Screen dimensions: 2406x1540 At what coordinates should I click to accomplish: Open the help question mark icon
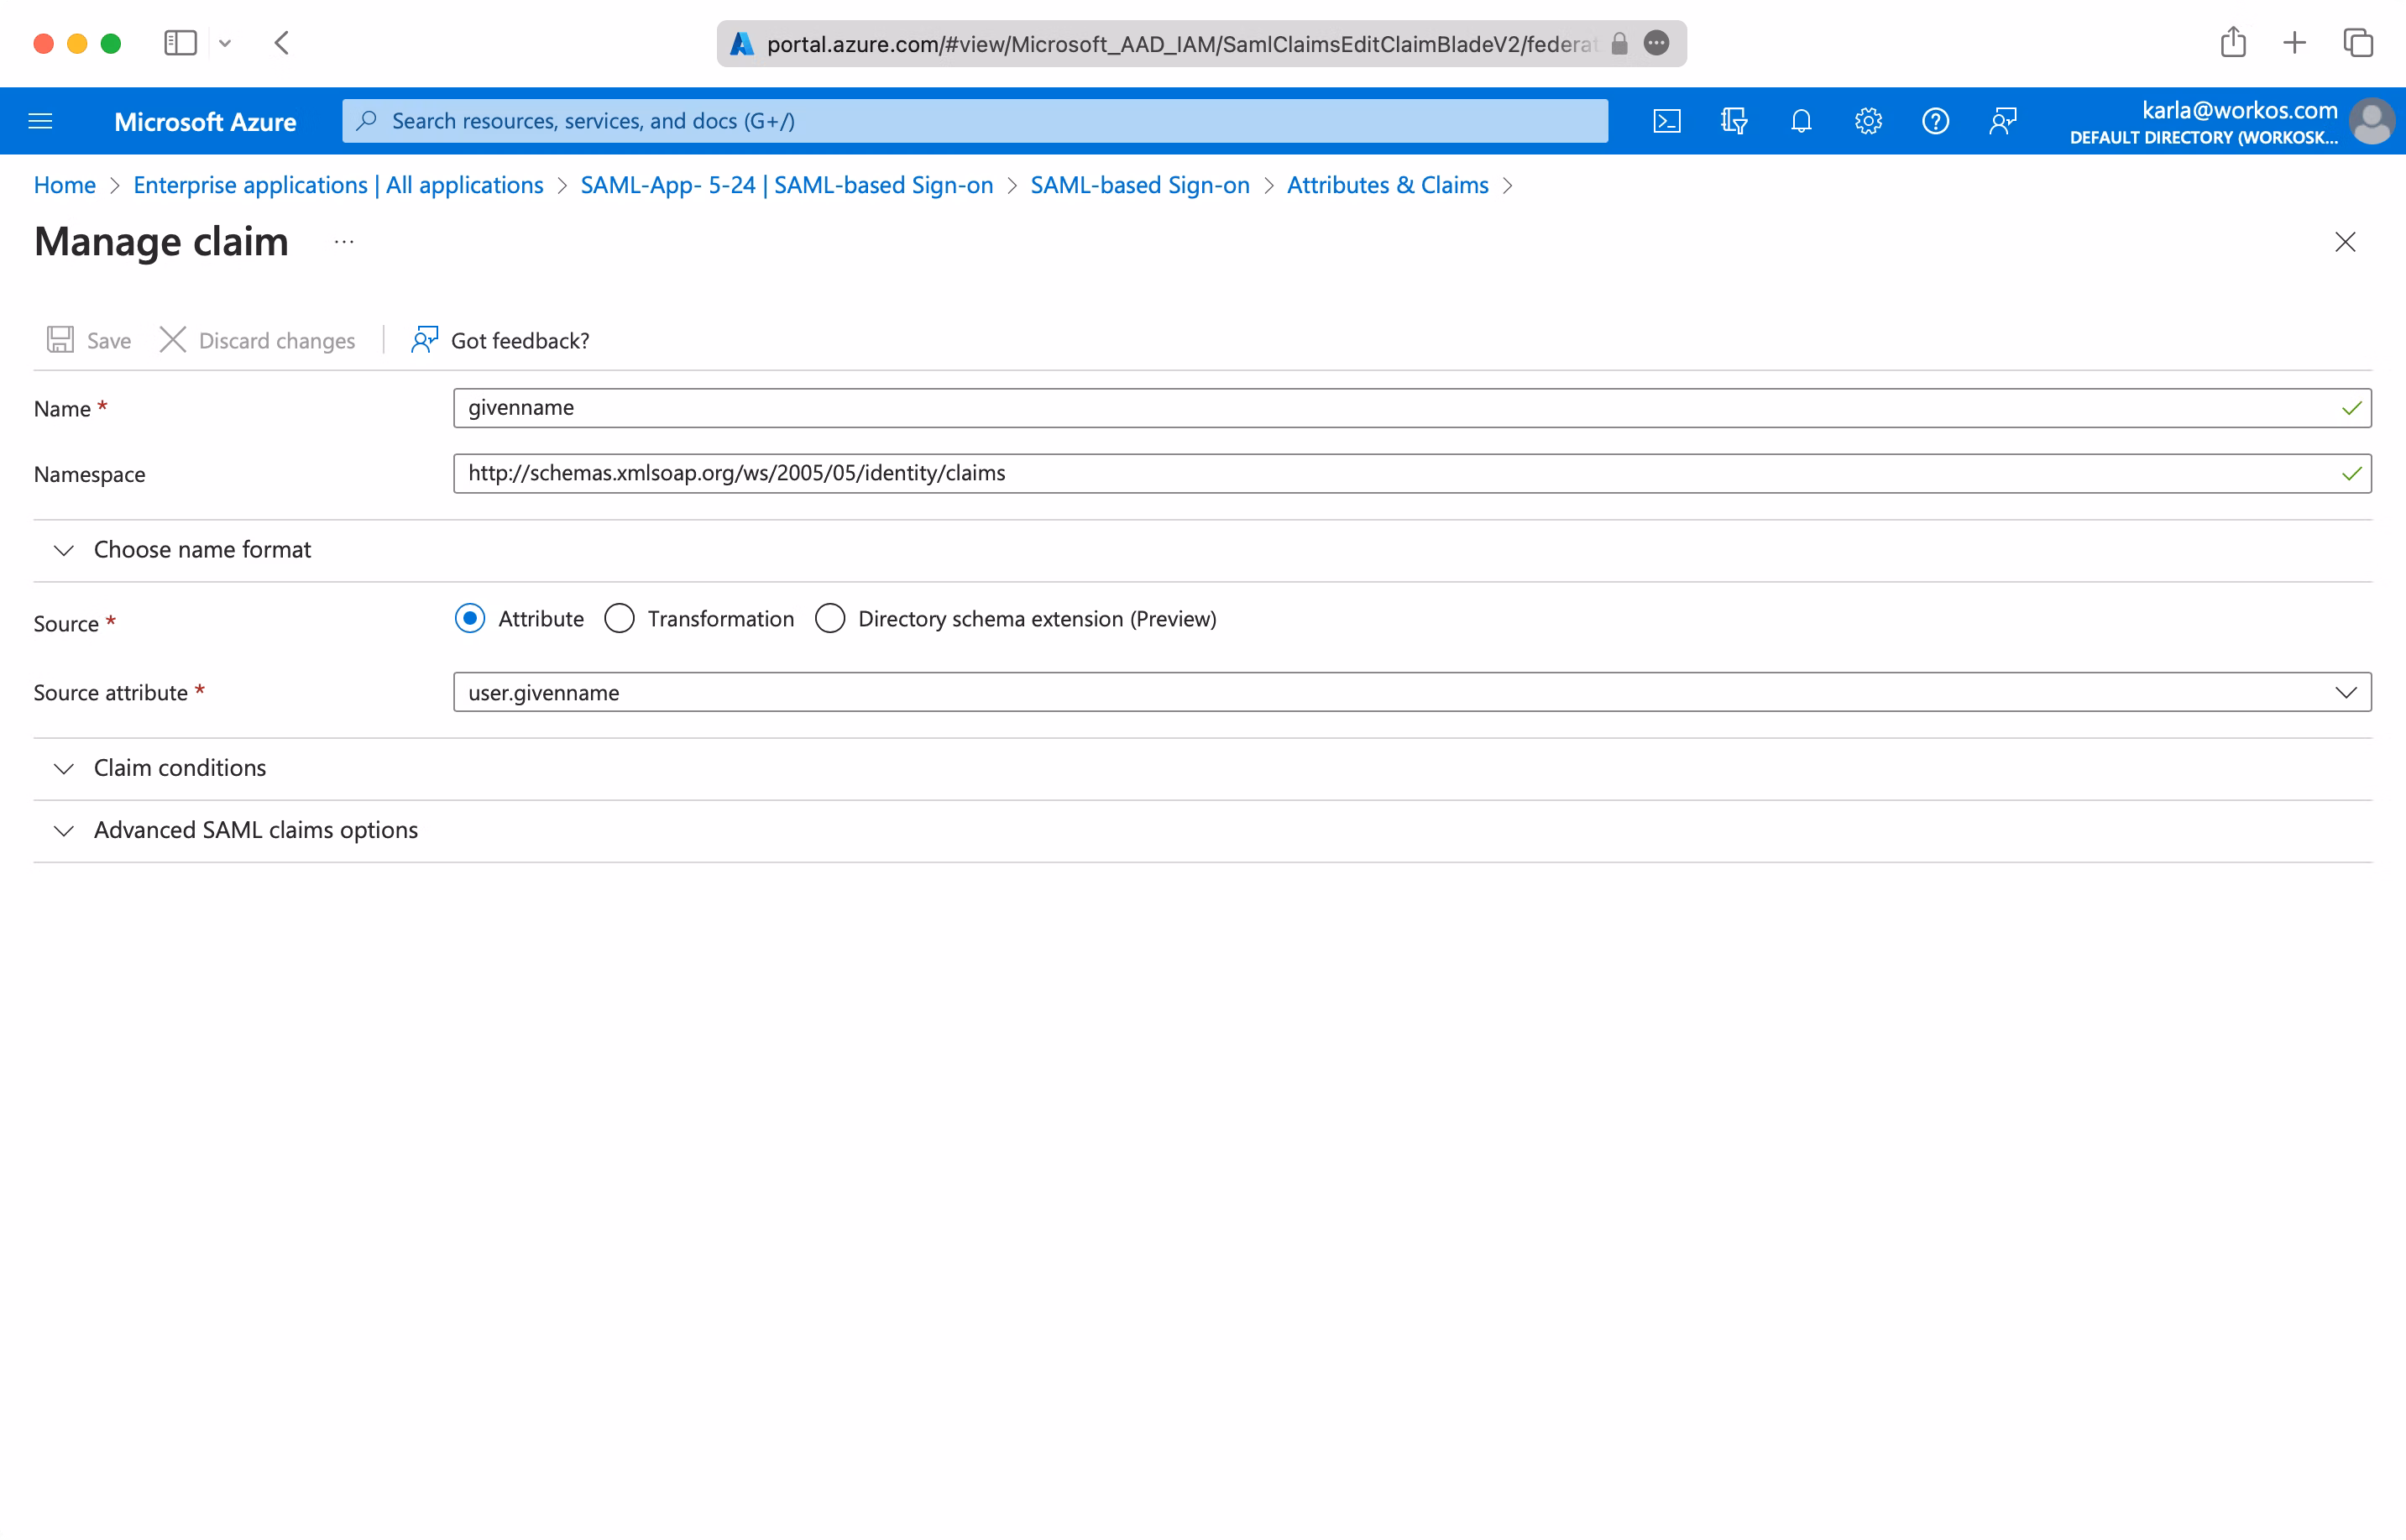point(1934,121)
